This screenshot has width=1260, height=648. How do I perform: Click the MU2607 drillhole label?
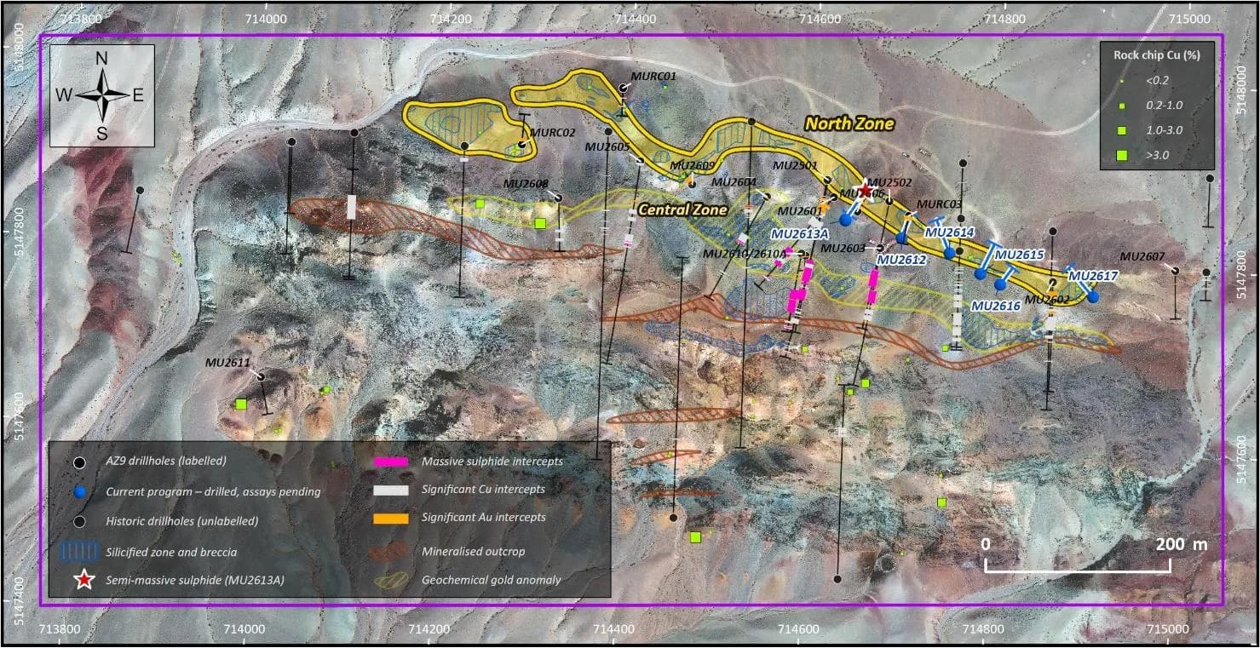tap(1142, 256)
